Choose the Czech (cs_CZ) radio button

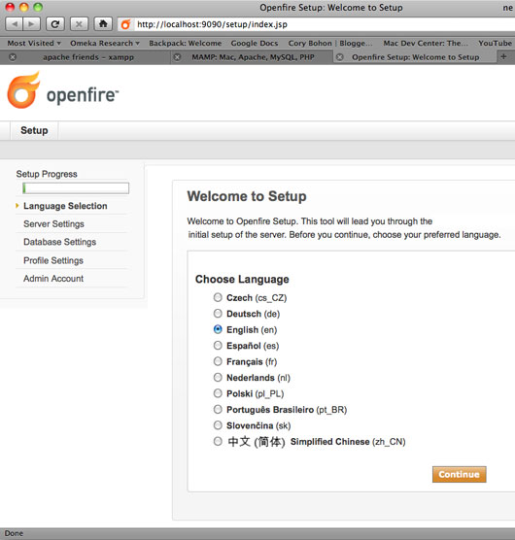[x=218, y=297]
